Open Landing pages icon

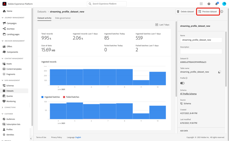point(4,34)
